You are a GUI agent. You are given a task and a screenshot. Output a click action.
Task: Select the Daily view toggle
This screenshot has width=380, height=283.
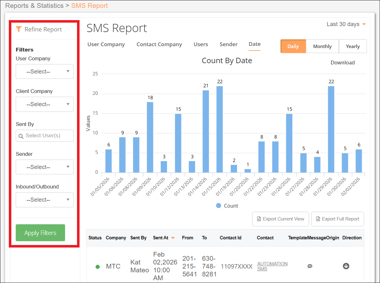pos(293,46)
